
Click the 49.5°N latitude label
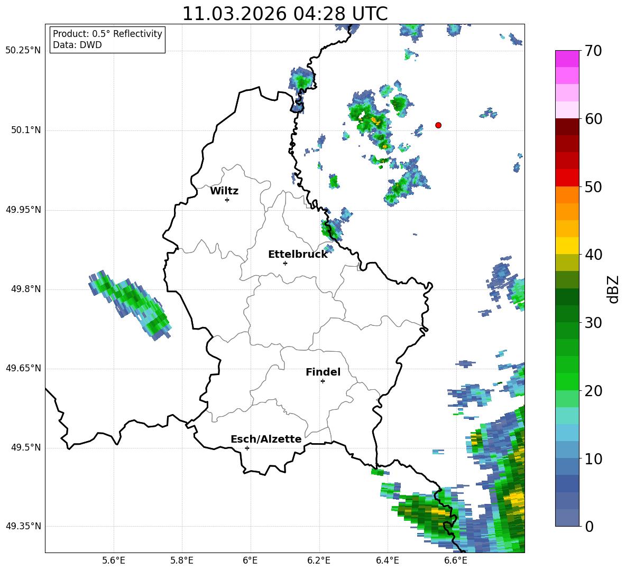tap(26, 447)
